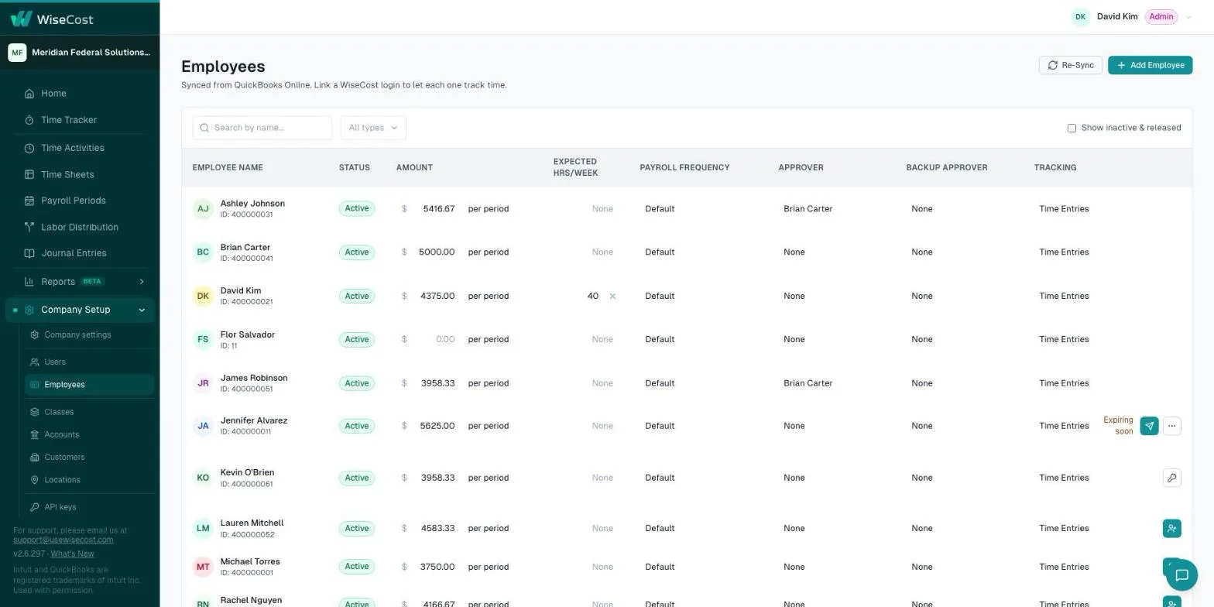Click the send invite icon for Jennifer Alvarez
The height and width of the screenshot is (607, 1214).
1149,426
